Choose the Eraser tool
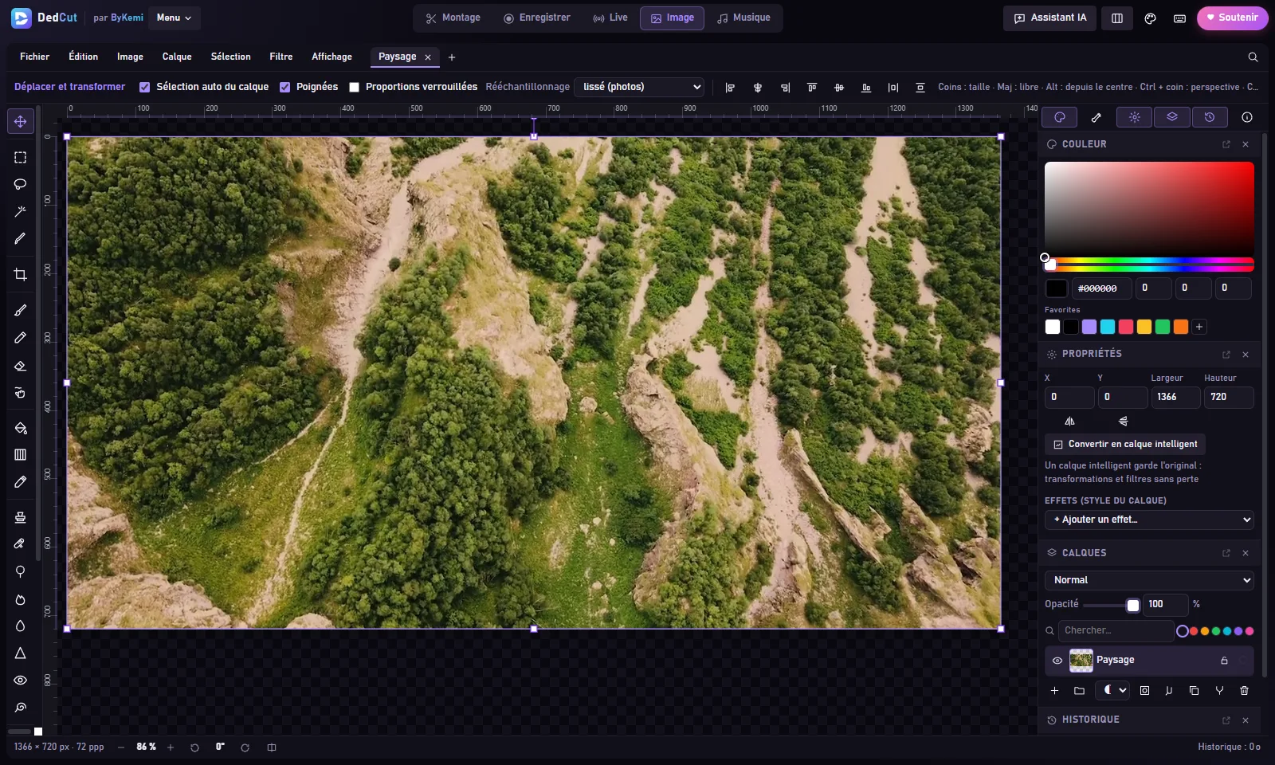 pyautogui.click(x=20, y=365)
